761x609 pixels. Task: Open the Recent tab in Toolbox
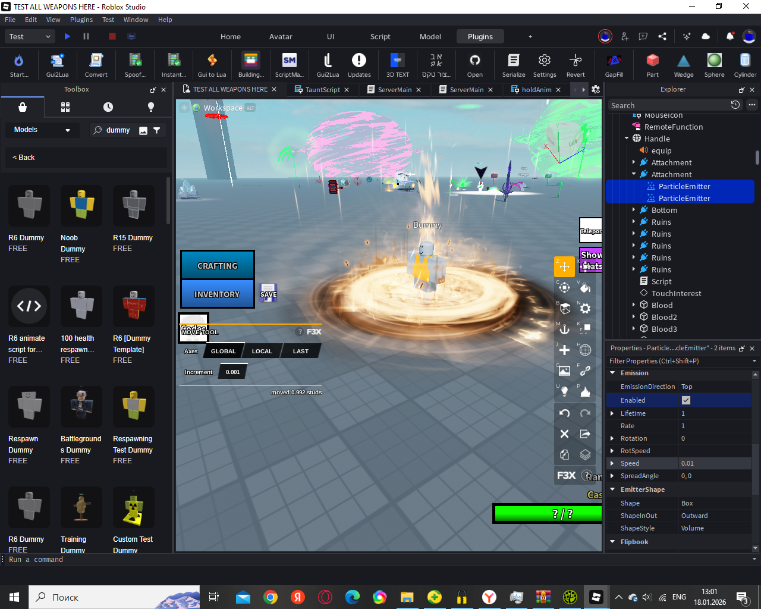pos(108,107)
